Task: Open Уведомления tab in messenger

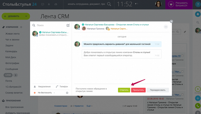Action: click(x=42, y=86)
